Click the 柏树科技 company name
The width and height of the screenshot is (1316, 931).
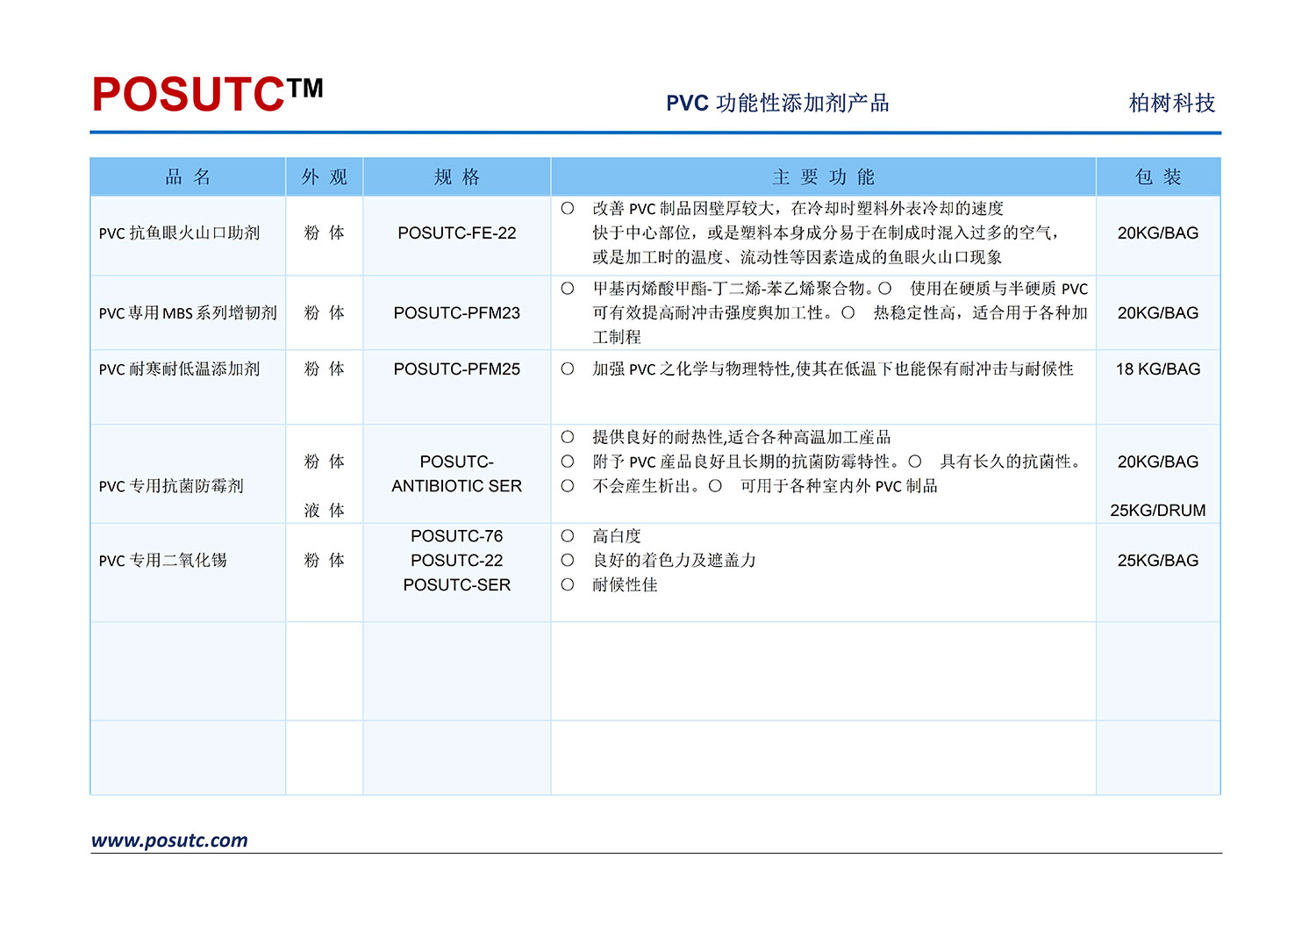pyautogui.click(x=1172, y=104)
